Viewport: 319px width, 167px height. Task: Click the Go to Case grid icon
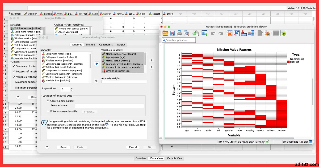click(237, 33)
